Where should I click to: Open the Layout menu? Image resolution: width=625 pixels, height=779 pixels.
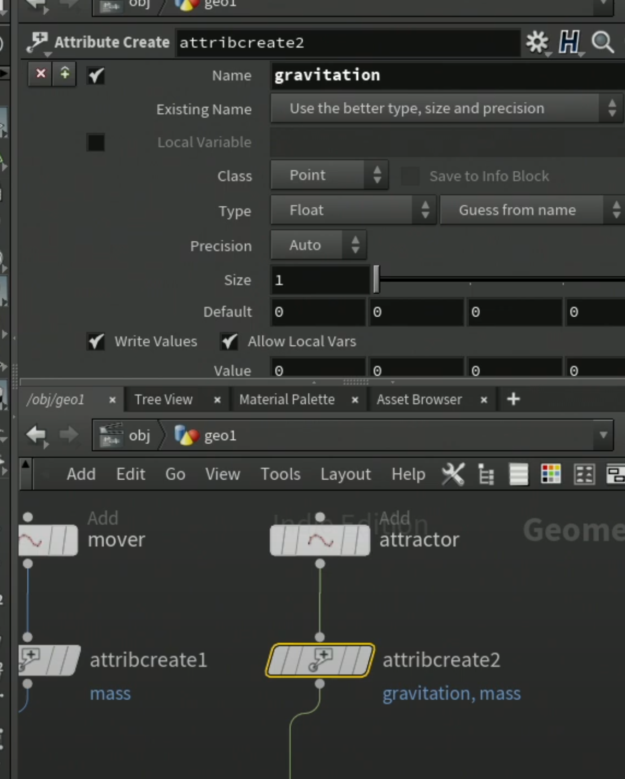click(345, 474)
